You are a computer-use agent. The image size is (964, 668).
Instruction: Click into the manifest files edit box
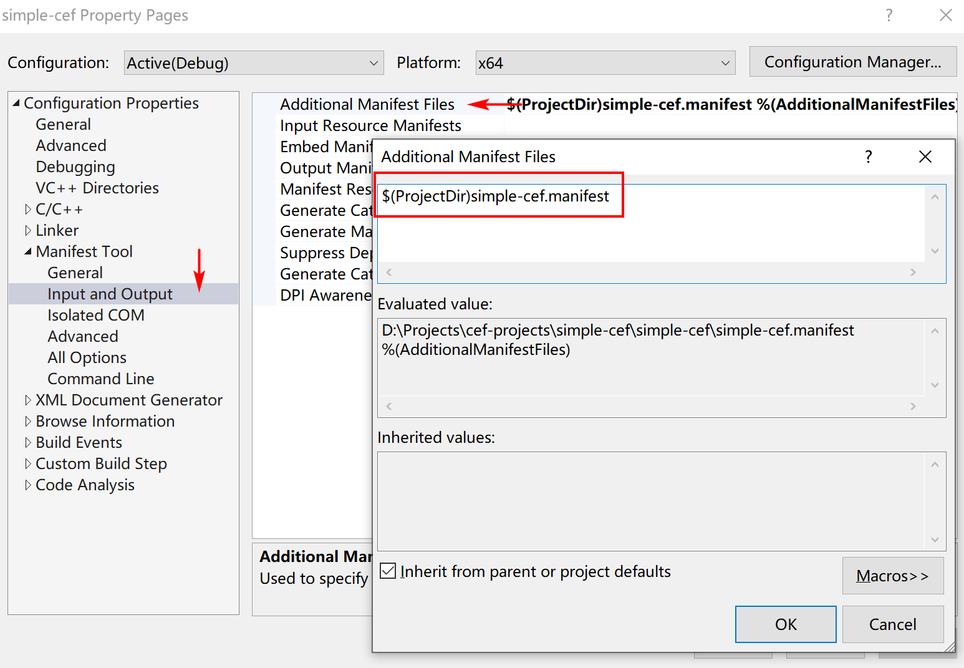[x=651, y=223]
